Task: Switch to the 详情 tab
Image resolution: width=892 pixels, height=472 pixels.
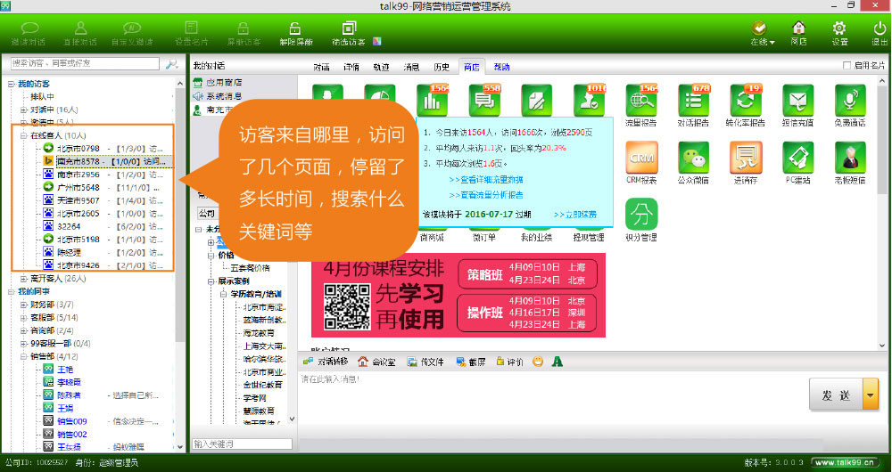Action: click(x=351, y=67)
